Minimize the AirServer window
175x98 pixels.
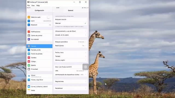(74, 2)
